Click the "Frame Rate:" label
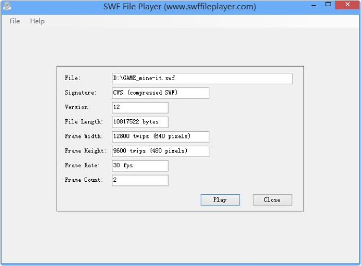Viewport: 361px width, 266px height. [x=82, y=165]
